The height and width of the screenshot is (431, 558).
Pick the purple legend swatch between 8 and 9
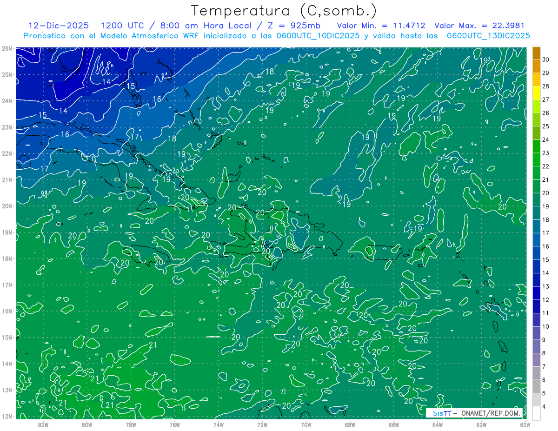(x=536, y=346)
